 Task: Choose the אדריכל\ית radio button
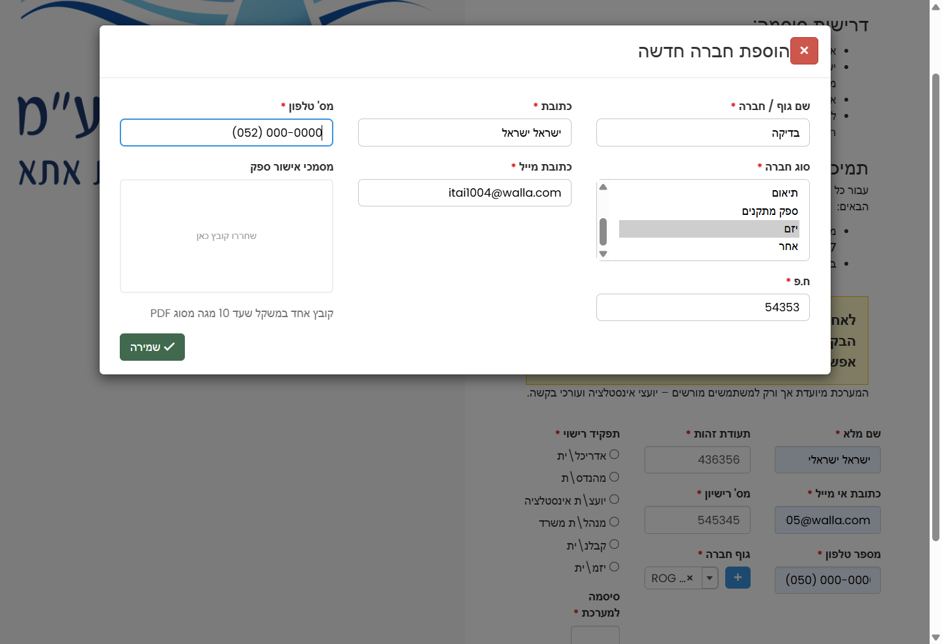pos(614,455)
